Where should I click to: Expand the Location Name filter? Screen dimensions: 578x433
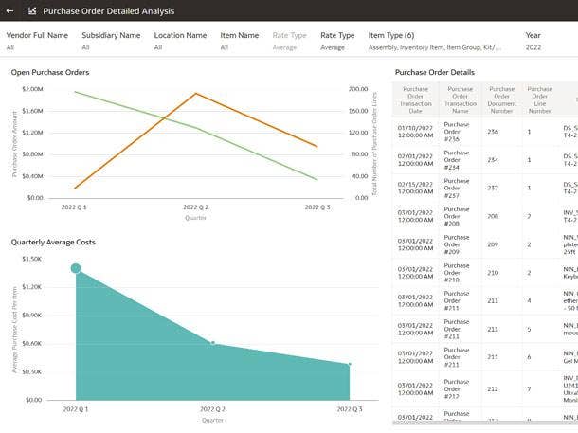[x=180, y=40]
